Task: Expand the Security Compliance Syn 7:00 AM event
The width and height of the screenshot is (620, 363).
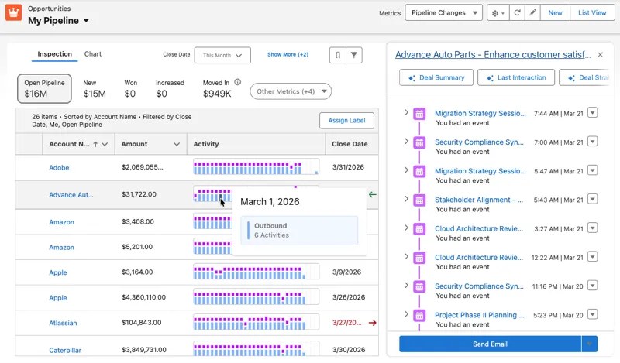Action: (406, 142)
